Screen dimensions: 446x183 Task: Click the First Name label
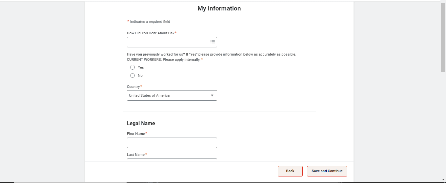coord(136,134)
